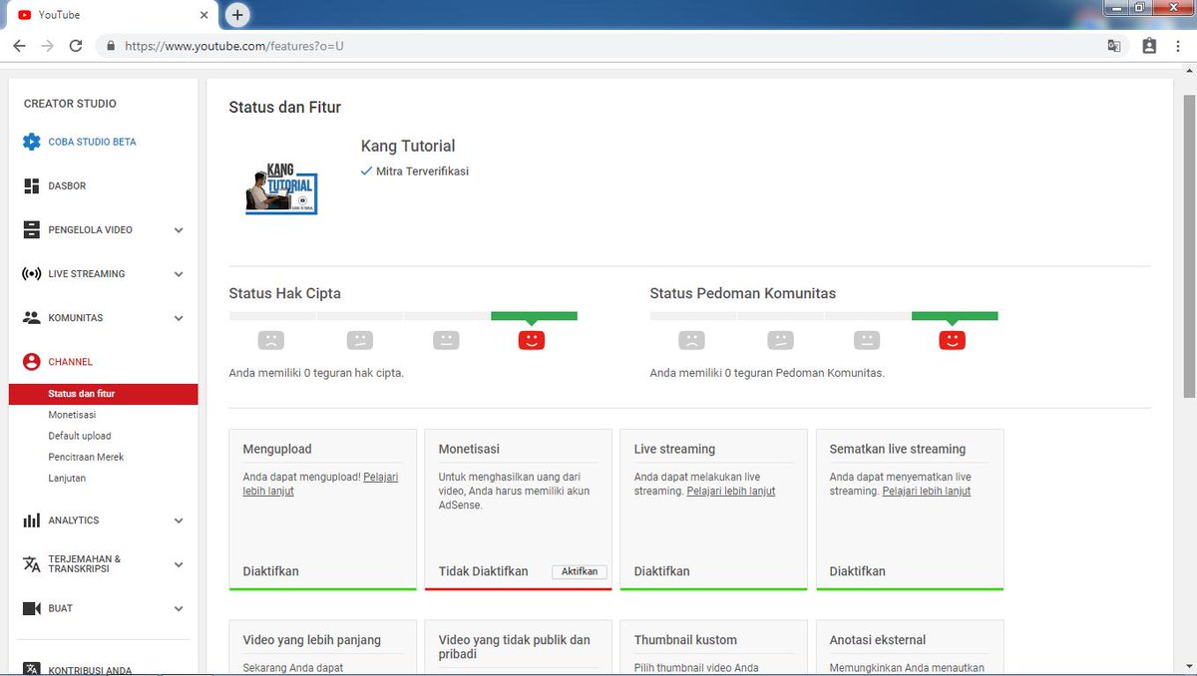Expand the Komunitas chevron
This screenshot has height=676, width=1197.
(179, 318)
